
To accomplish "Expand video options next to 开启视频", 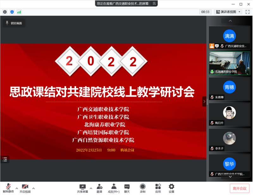I will coord(34,188).
